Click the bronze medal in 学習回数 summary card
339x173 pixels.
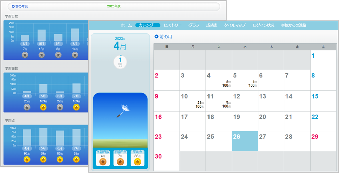click(x=120, y=162)
